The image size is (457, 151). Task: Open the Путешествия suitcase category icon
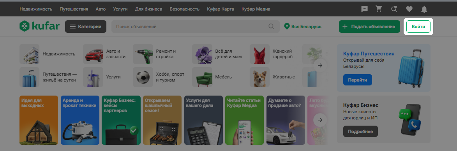[x=30, y=77]
